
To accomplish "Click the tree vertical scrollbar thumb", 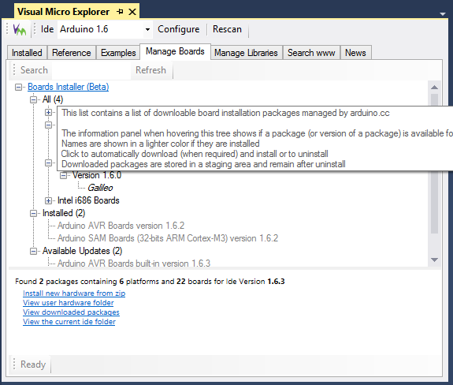I will [x=434, y=163].
